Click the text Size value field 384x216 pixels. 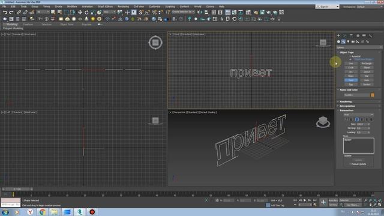362,124
